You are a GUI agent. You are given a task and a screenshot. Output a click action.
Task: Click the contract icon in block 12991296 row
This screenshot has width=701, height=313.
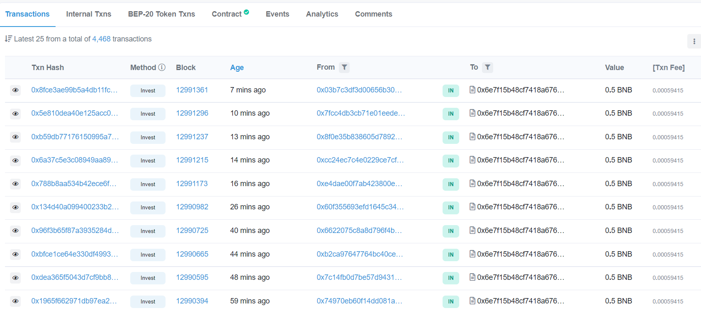tap(472, 113)
